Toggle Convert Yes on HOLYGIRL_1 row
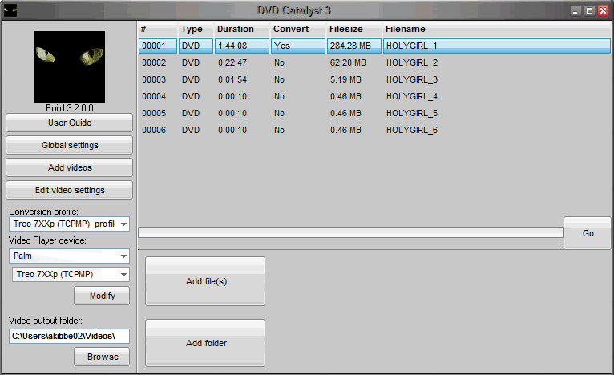 281,46
